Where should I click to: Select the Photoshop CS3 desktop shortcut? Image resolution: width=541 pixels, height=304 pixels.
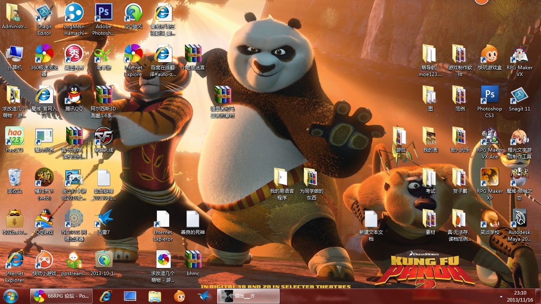490,102
